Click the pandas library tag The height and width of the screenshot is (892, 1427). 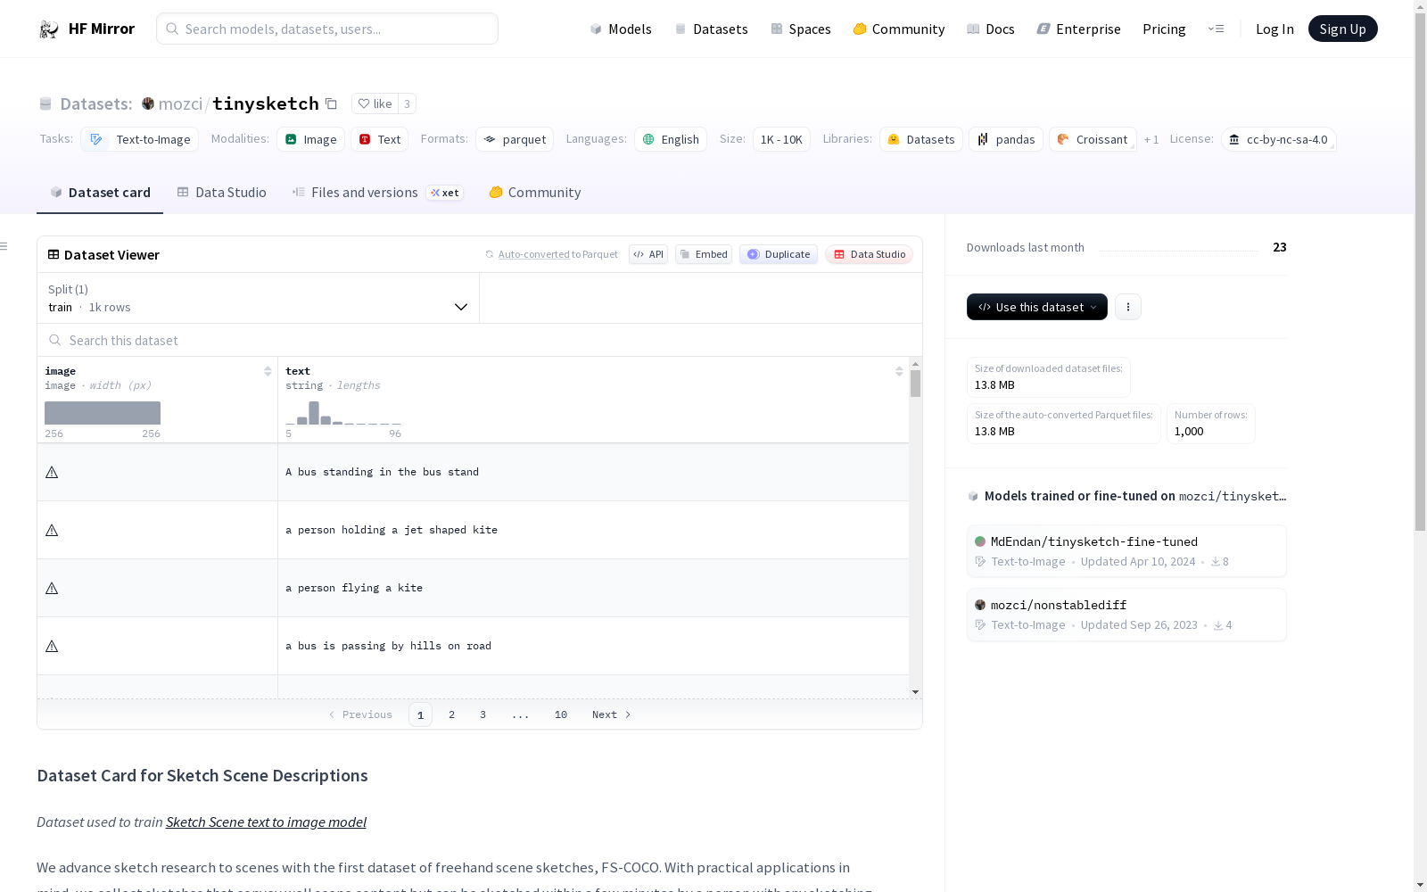point(1006,139)
